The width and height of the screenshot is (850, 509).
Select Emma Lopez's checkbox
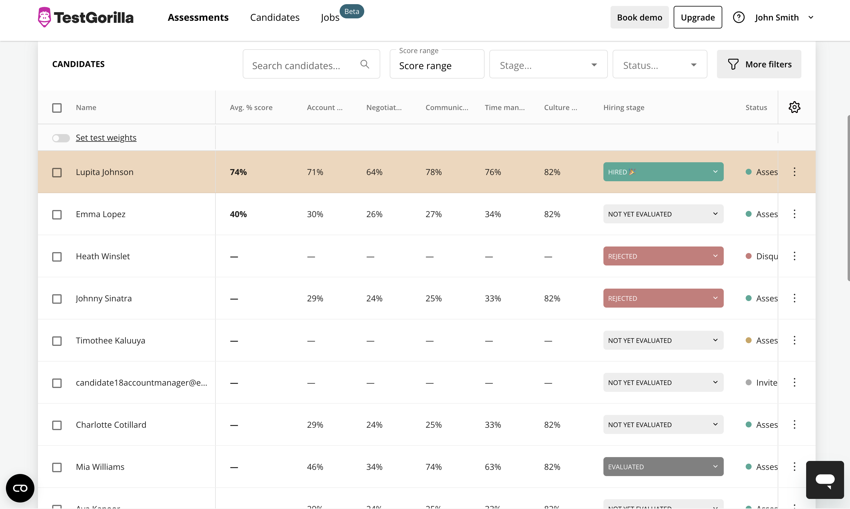click(x=57, y=214)
